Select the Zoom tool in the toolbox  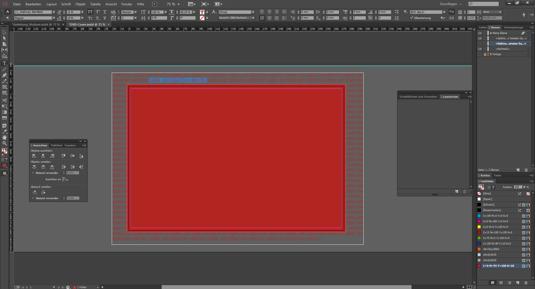(x=4, y=143)
